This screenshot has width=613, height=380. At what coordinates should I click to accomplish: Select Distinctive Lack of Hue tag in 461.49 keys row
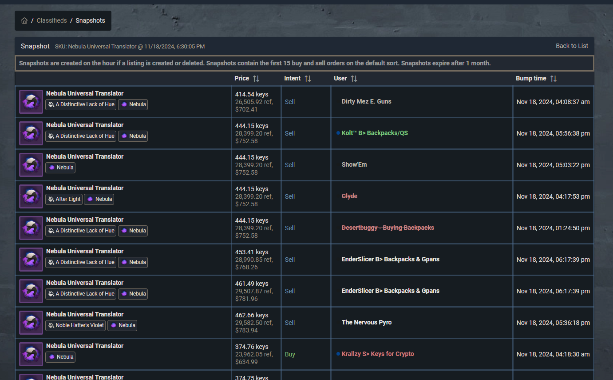click(81, 294)
